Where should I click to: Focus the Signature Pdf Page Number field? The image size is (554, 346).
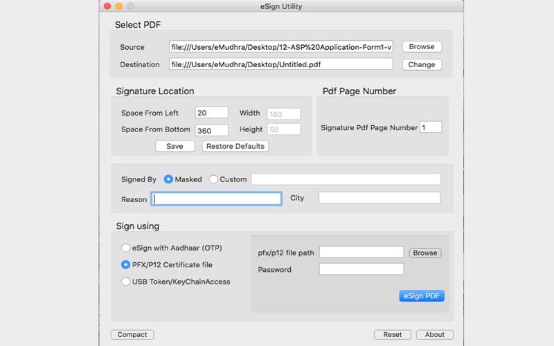[x=431, y=127]
